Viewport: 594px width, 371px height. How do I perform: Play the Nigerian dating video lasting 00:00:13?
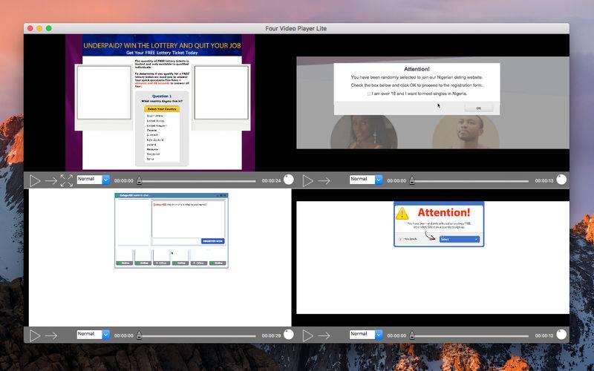coord(307,181)
